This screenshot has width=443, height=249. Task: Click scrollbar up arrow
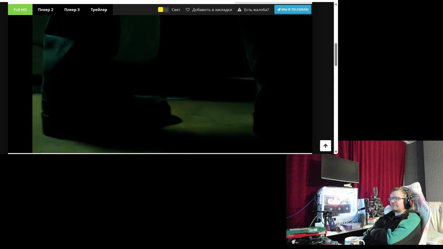point(336,4)
